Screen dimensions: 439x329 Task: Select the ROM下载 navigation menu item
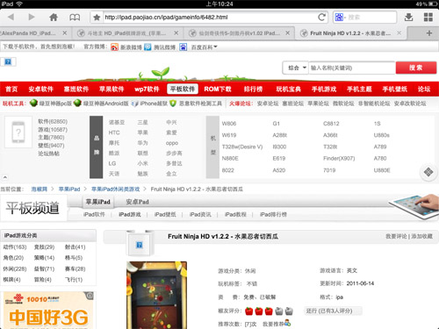218,89
